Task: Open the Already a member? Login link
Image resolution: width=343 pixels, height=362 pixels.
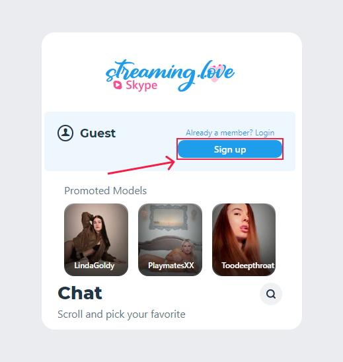Action: [230, 133]
